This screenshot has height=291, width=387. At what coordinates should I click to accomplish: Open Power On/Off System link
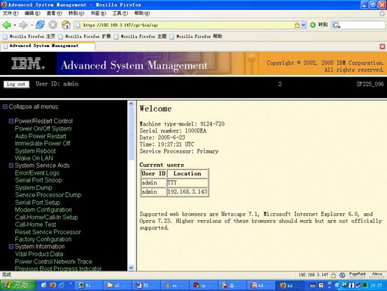[43, 129]
